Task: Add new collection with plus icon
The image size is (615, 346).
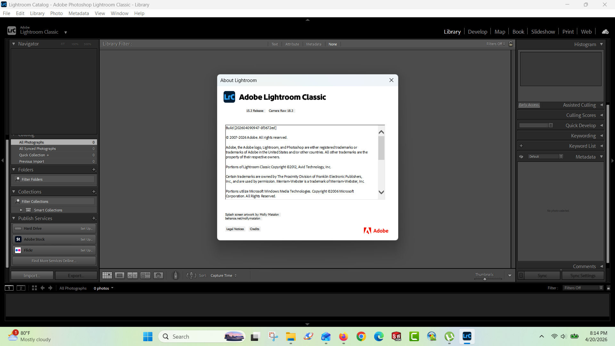Action: (94, 192)
